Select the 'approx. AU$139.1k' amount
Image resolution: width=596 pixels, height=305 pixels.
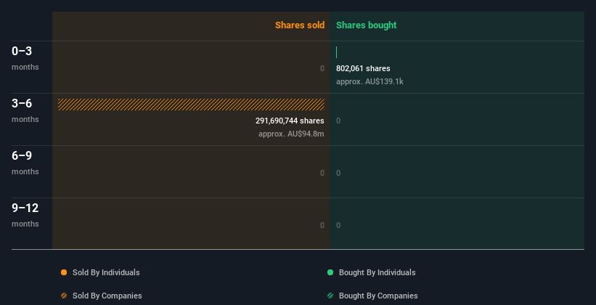point(370,82)
